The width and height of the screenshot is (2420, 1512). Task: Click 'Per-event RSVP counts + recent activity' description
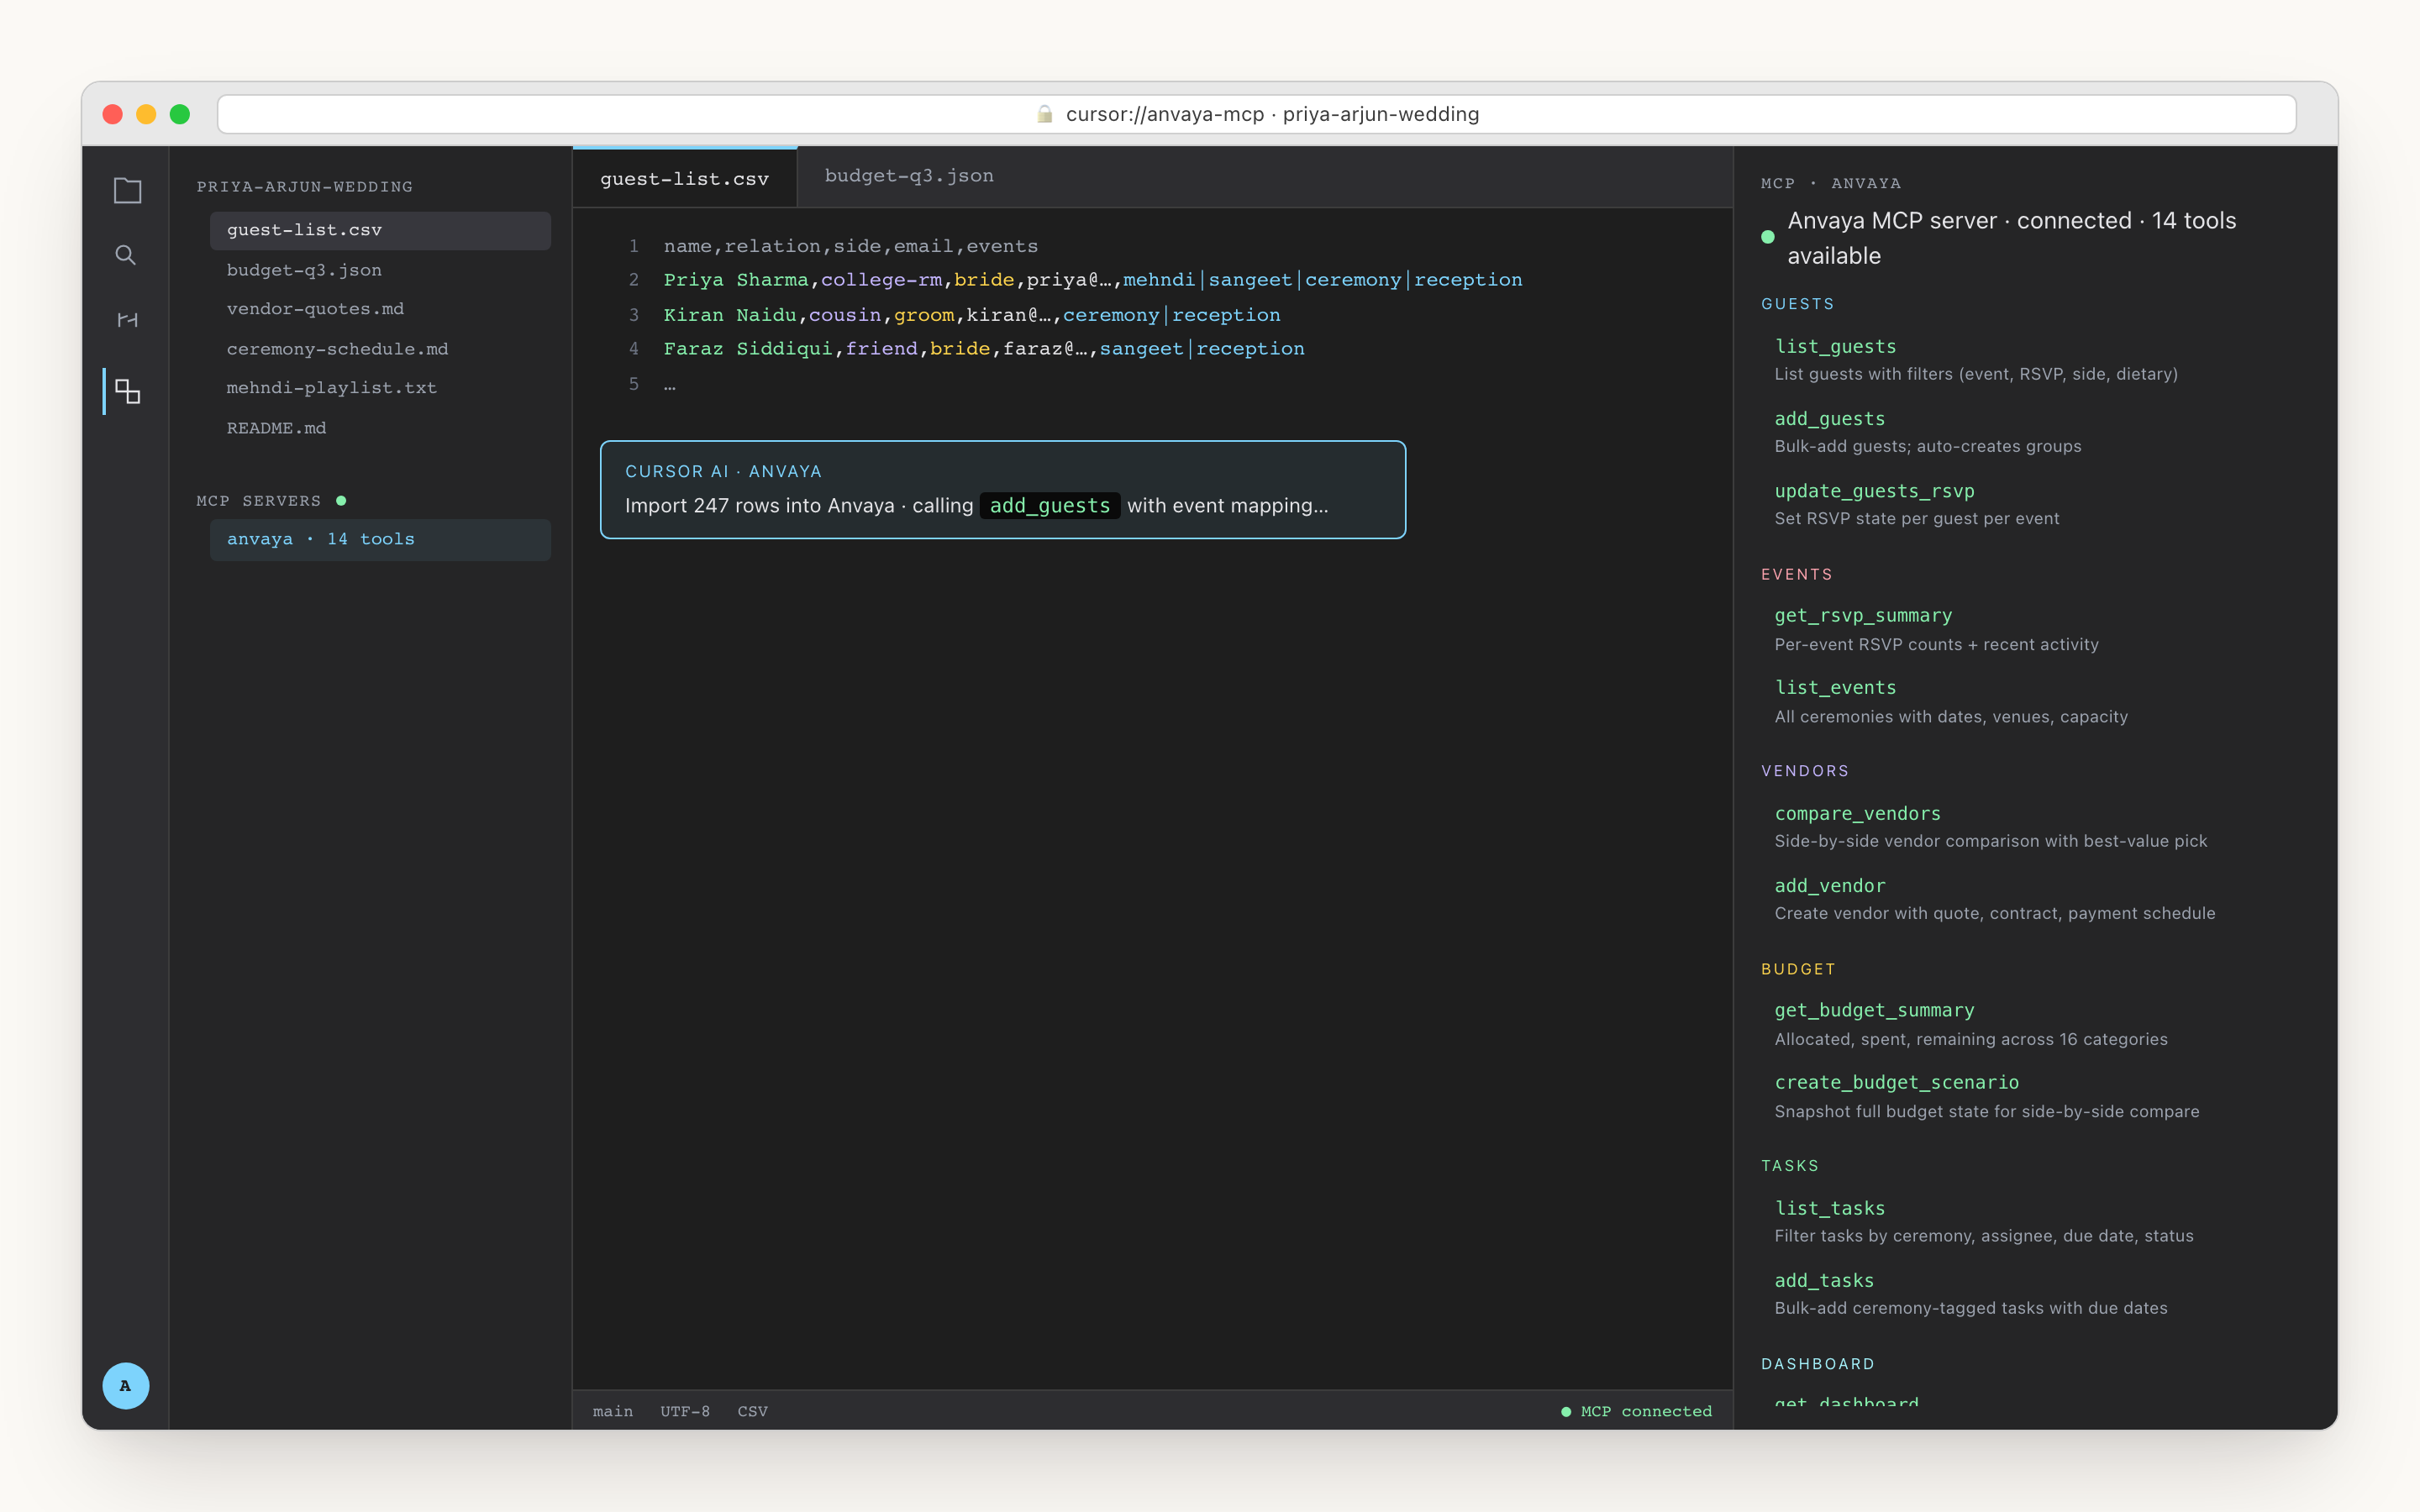(1936, 644)
